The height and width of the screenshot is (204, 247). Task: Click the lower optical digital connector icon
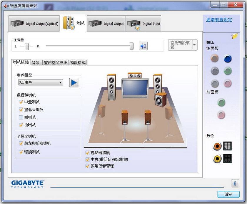tap(227, 158)
